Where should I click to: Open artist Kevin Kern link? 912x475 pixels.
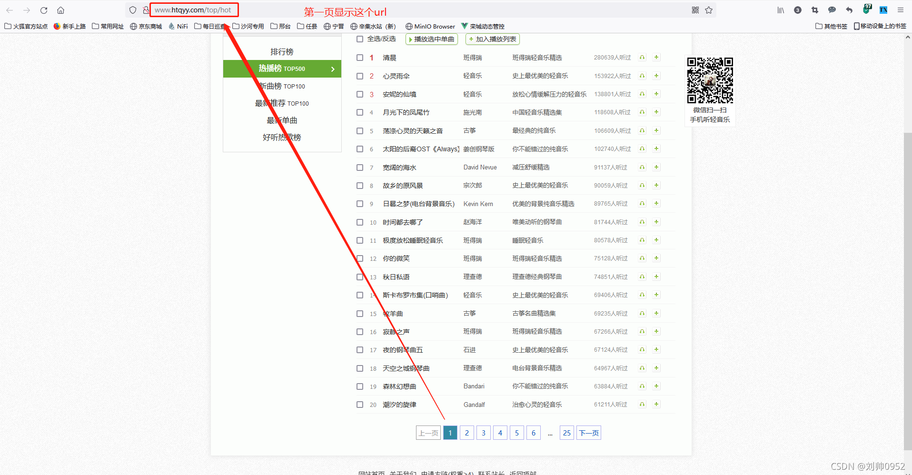478,204
